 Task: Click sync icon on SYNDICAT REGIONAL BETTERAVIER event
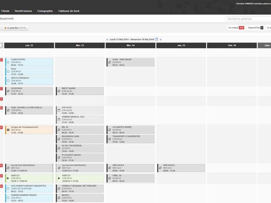coord(59,188)
